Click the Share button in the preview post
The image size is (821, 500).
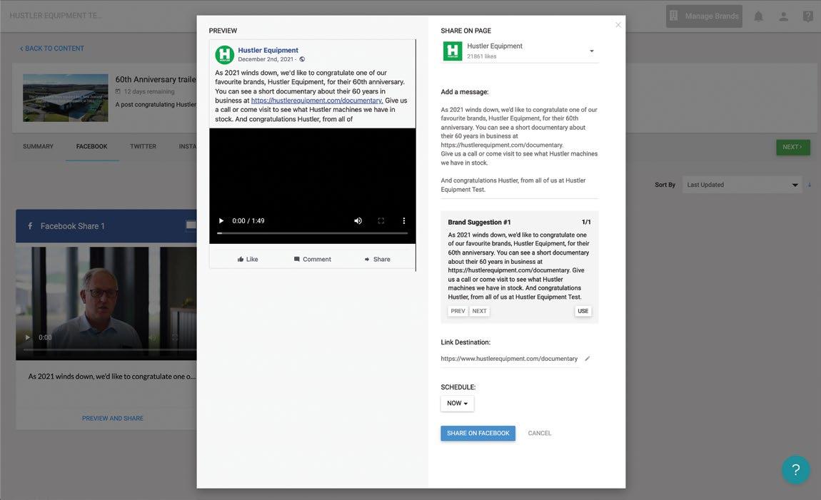coord(378,260)
